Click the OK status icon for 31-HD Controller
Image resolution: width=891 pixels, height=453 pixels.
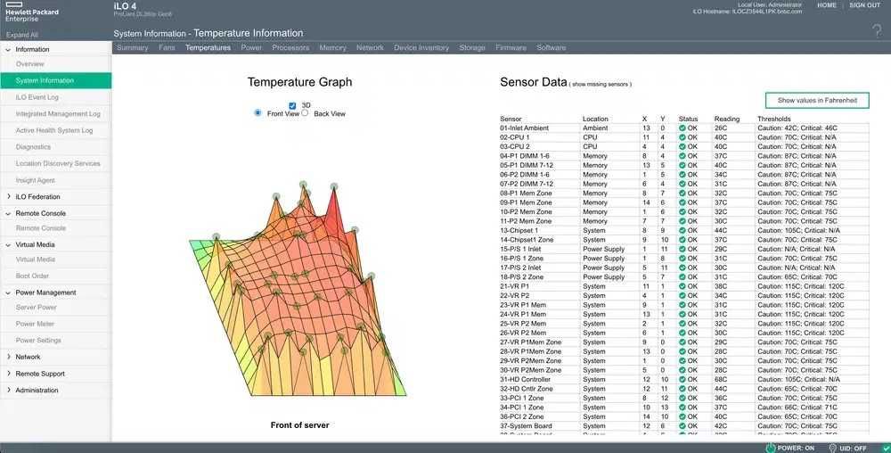(682, 379)
